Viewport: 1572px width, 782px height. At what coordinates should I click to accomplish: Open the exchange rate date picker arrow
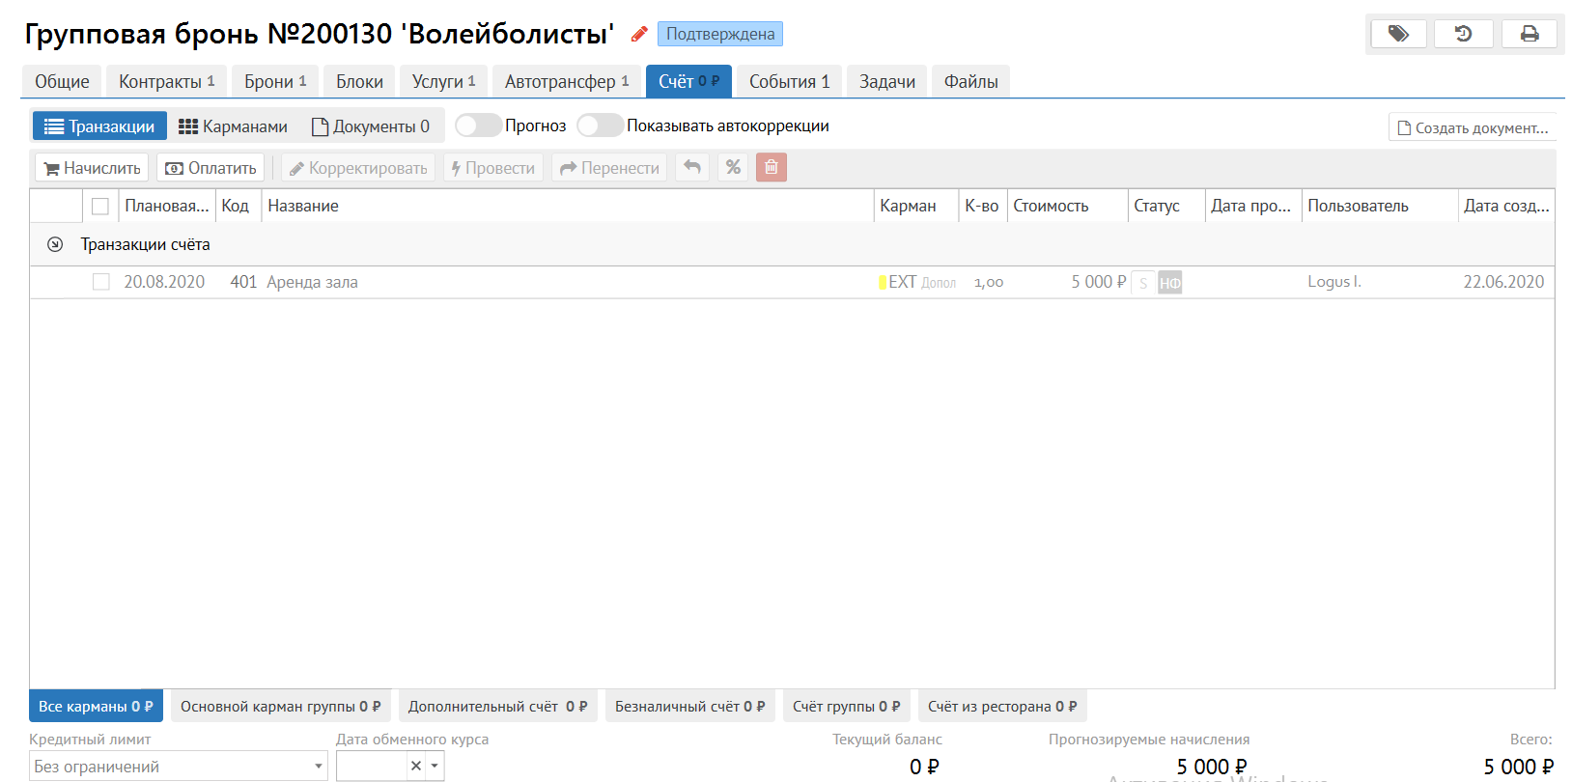point(435,767)
